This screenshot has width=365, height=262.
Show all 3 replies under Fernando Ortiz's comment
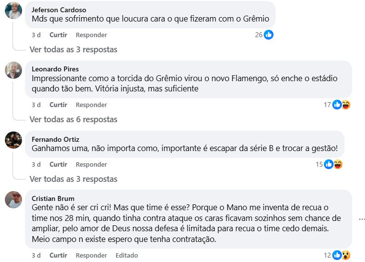tap(73, 179)
